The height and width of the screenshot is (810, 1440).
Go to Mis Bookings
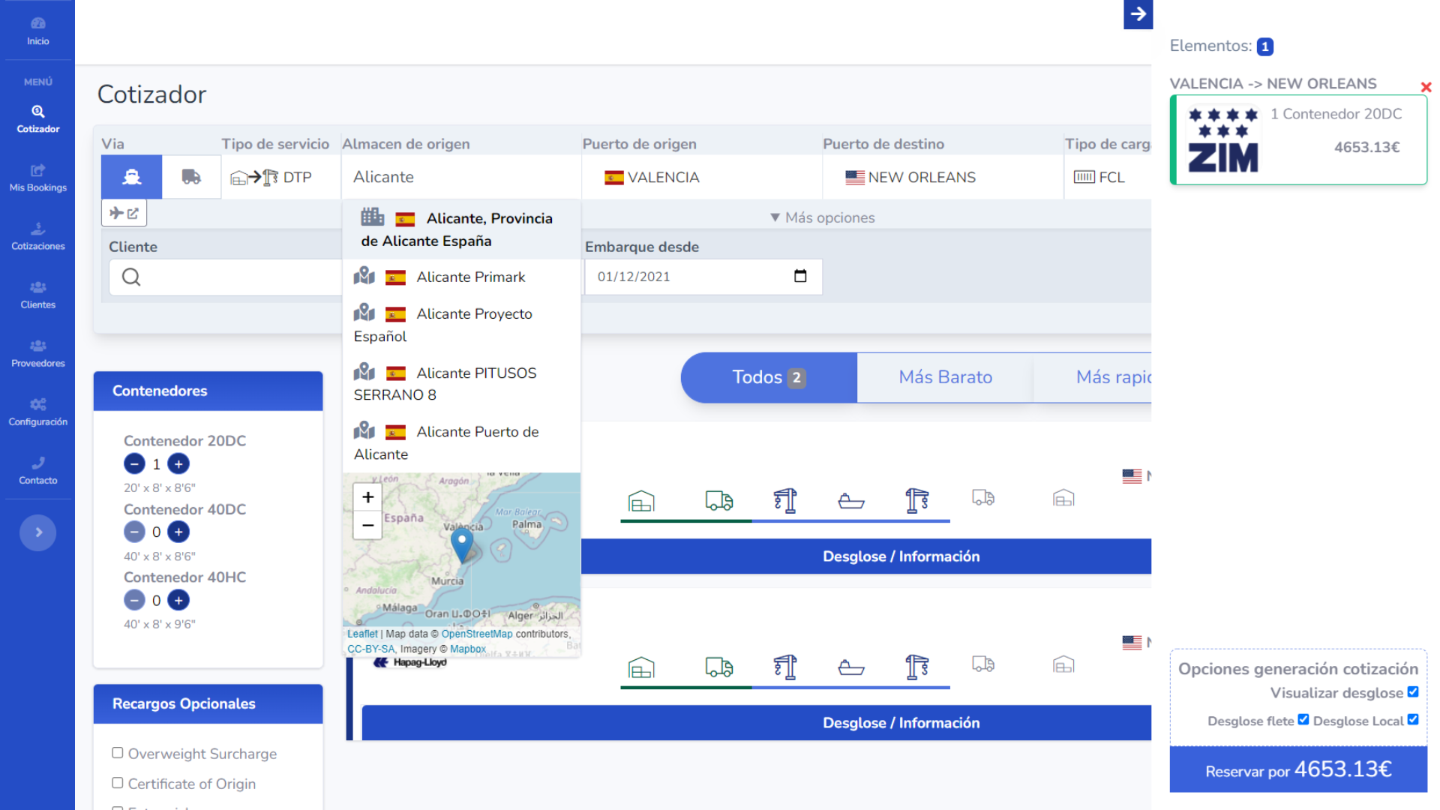pos(37,178)
